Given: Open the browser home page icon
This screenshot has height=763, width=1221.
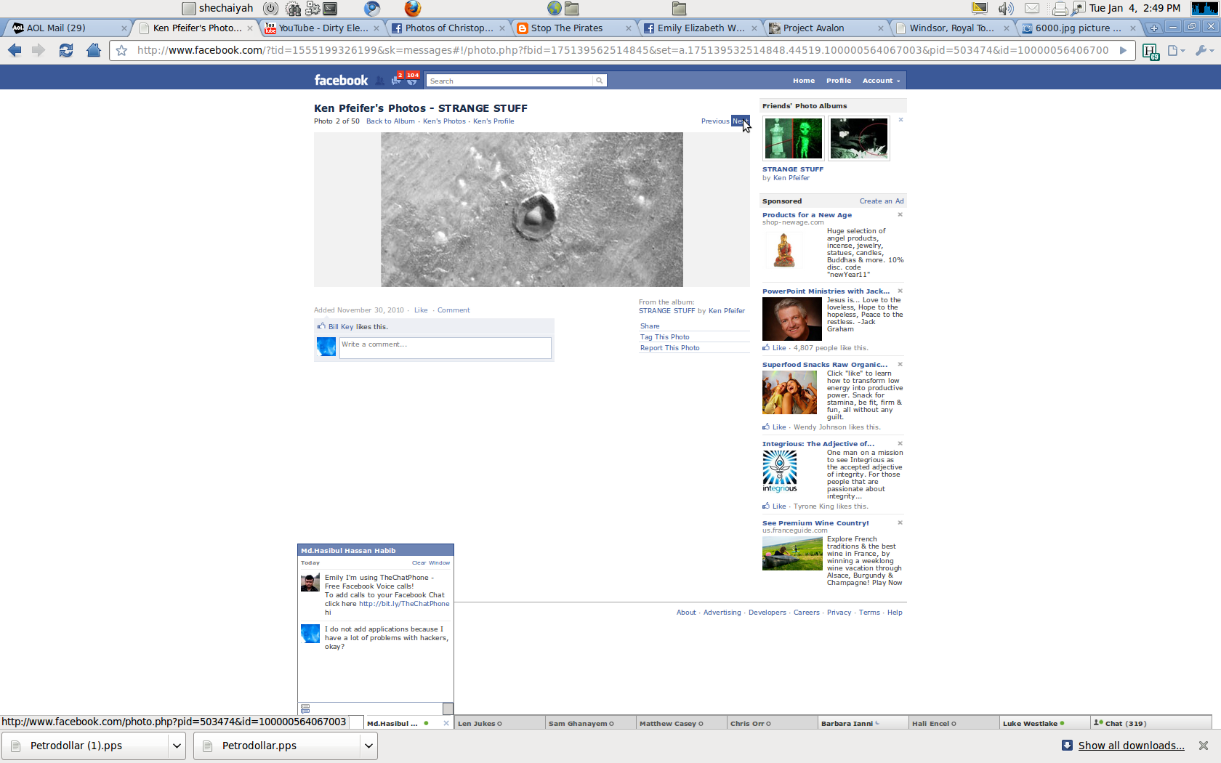Looking at the screenshot, I should [x=93, y=50].
